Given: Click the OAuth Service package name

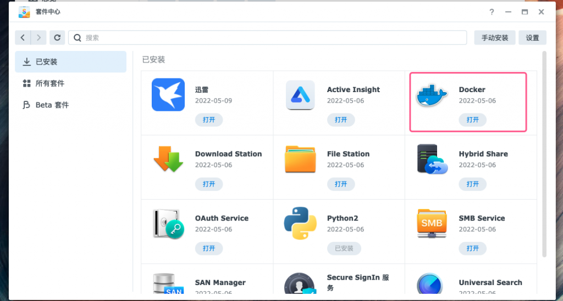Looking at the screenshot, I should (x=222, y=218).
